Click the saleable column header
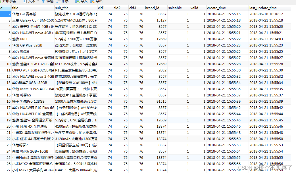 pyautogui.click(x=179, y=8)
